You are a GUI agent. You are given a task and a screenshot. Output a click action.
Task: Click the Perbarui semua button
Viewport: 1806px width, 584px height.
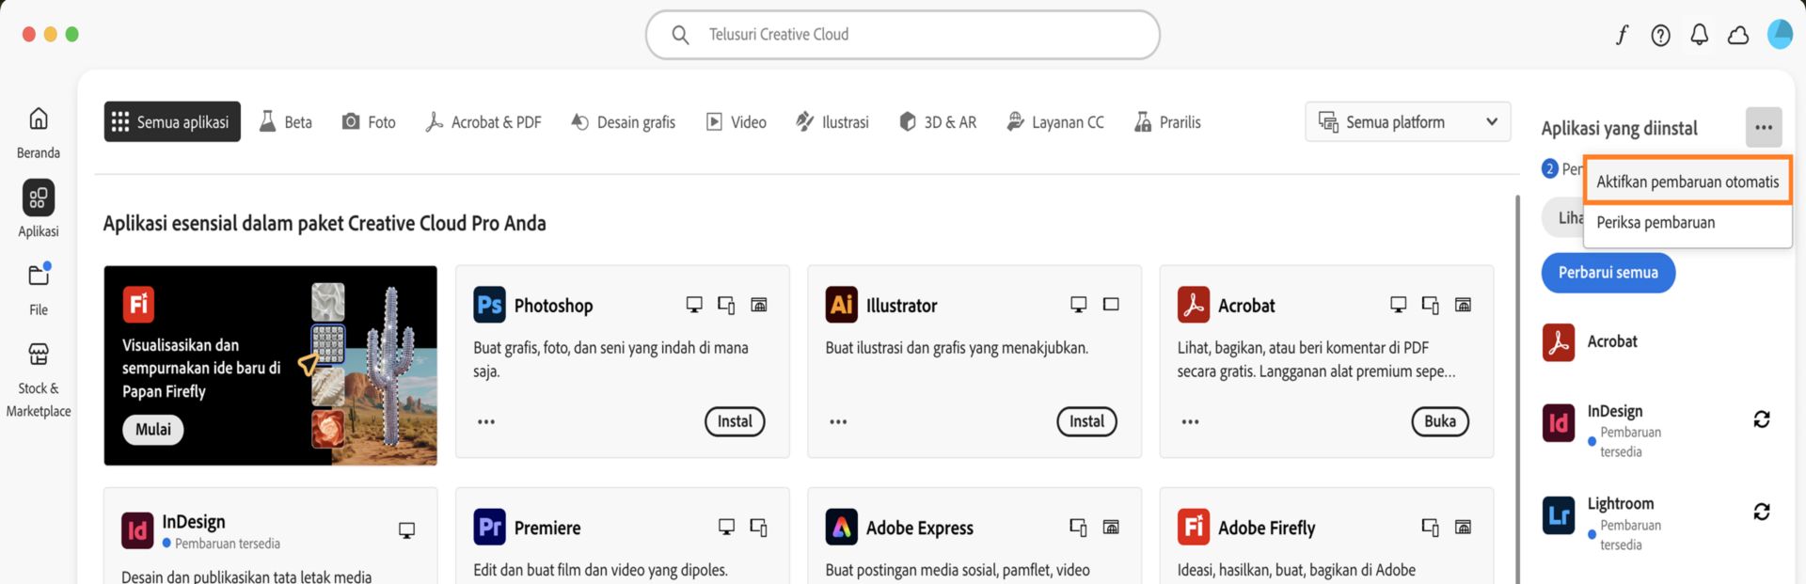[x=1608, y=273]
